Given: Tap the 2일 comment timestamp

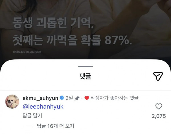Looking at the screenshot, I should (x=69, y=98).
